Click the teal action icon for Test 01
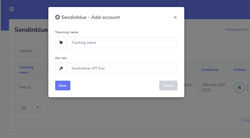Screen dimensions: 250x138 pyautogui.click(x=239, y=88)
